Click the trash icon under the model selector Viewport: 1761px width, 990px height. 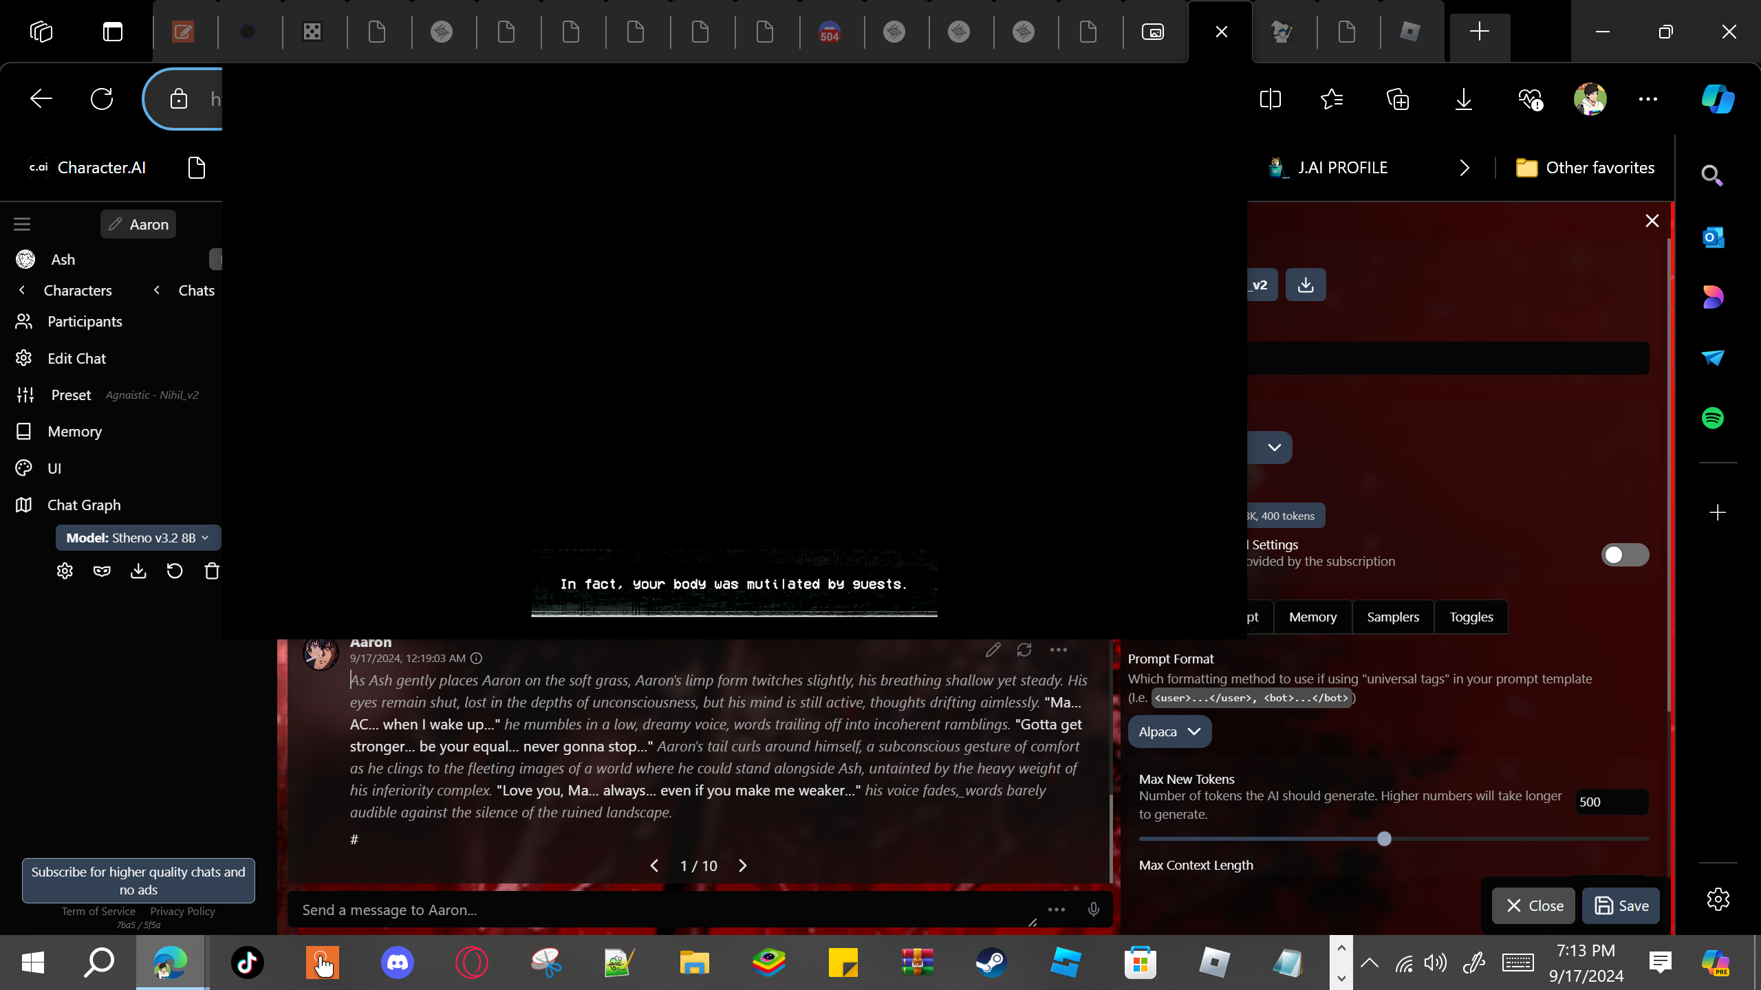coord(212,571)
